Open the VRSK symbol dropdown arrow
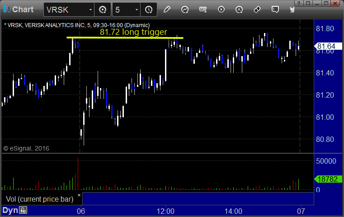 point(90,9)
